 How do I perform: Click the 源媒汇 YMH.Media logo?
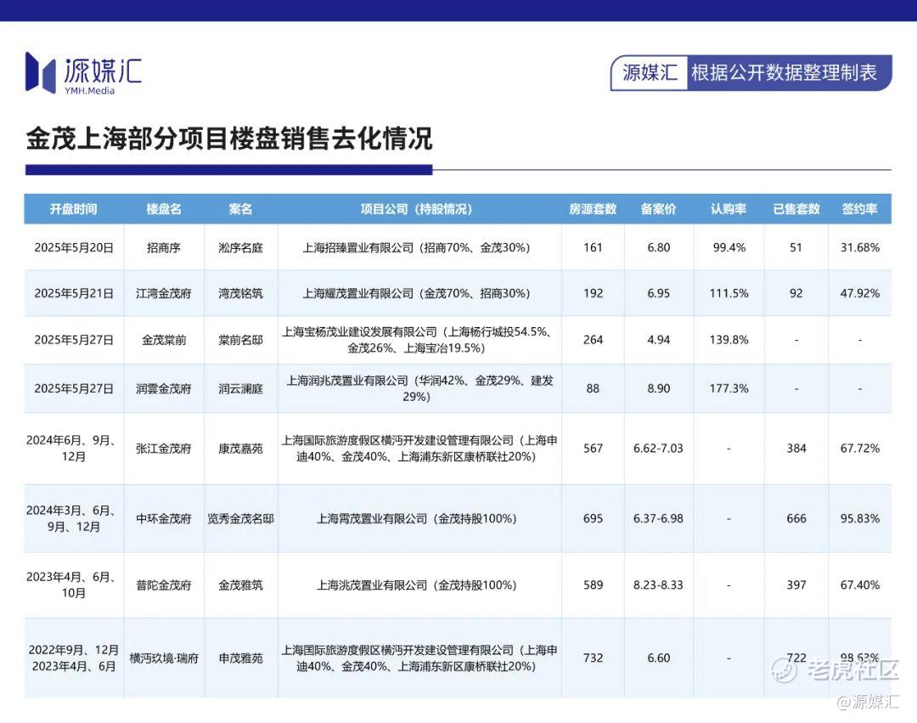83,74
